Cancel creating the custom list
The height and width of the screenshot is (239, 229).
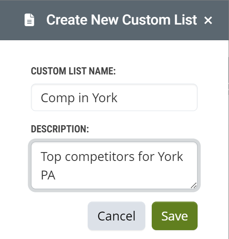pos(116,216)
